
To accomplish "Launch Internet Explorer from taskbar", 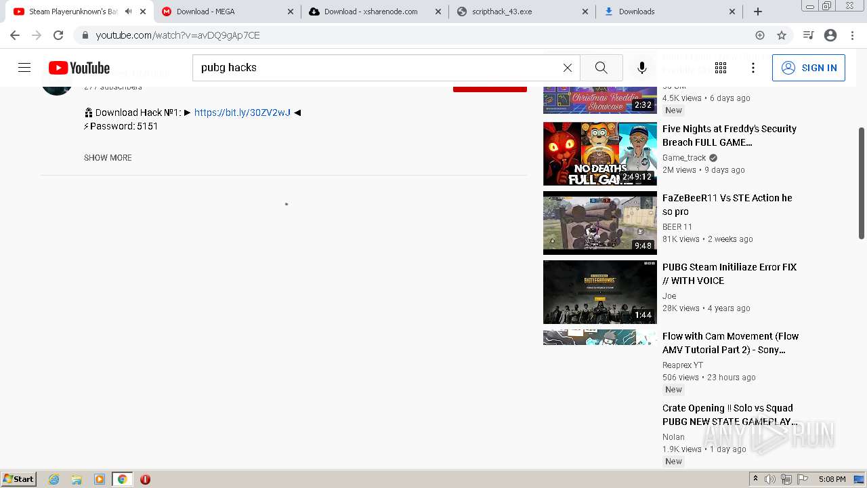I will tap(54, 479).
